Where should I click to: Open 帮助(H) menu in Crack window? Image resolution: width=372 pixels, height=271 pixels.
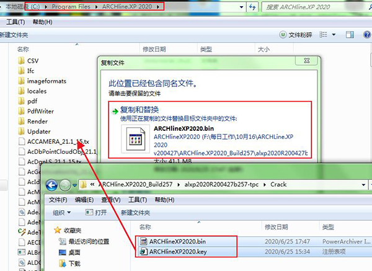pos(164,200)
